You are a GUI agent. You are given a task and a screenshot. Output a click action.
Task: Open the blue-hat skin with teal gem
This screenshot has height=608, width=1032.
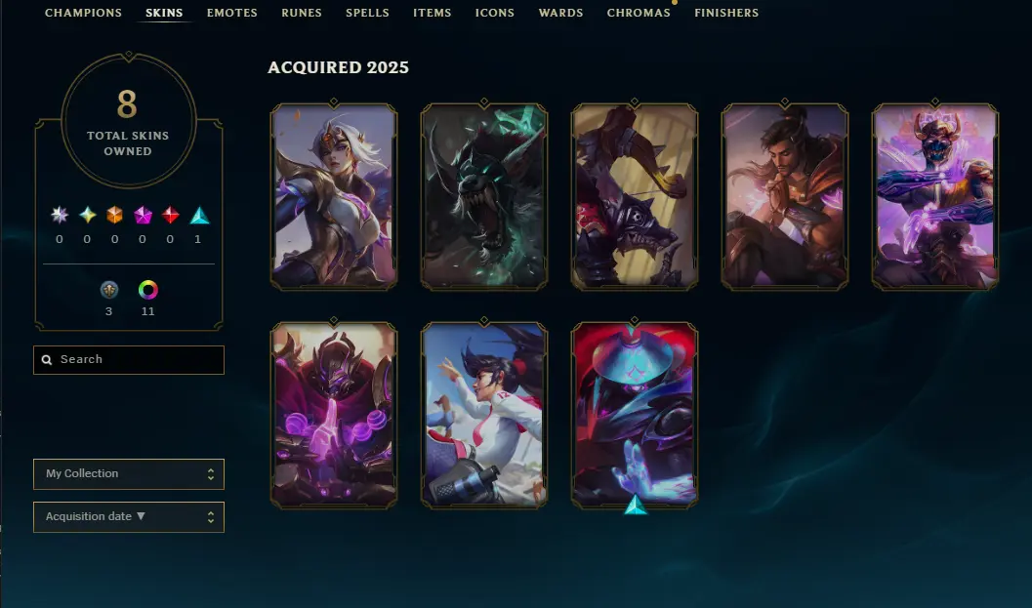[635, 415]
